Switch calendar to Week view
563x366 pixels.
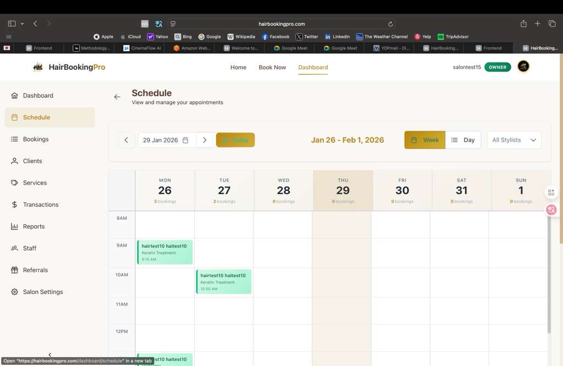pyautogui.click(x=424, y=140)
